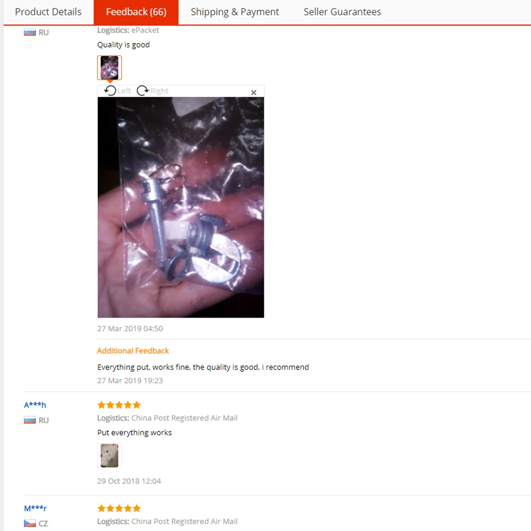Click the Czech flag beside M***r

[x=30, y=523]
